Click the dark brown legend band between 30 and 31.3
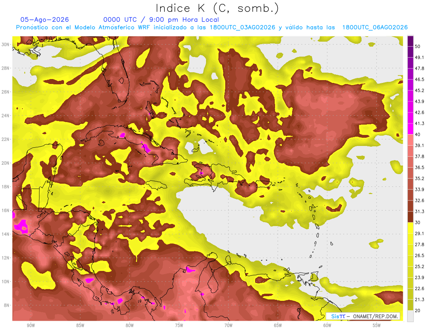This screenshot has height=330, width=427. (411, 217)
